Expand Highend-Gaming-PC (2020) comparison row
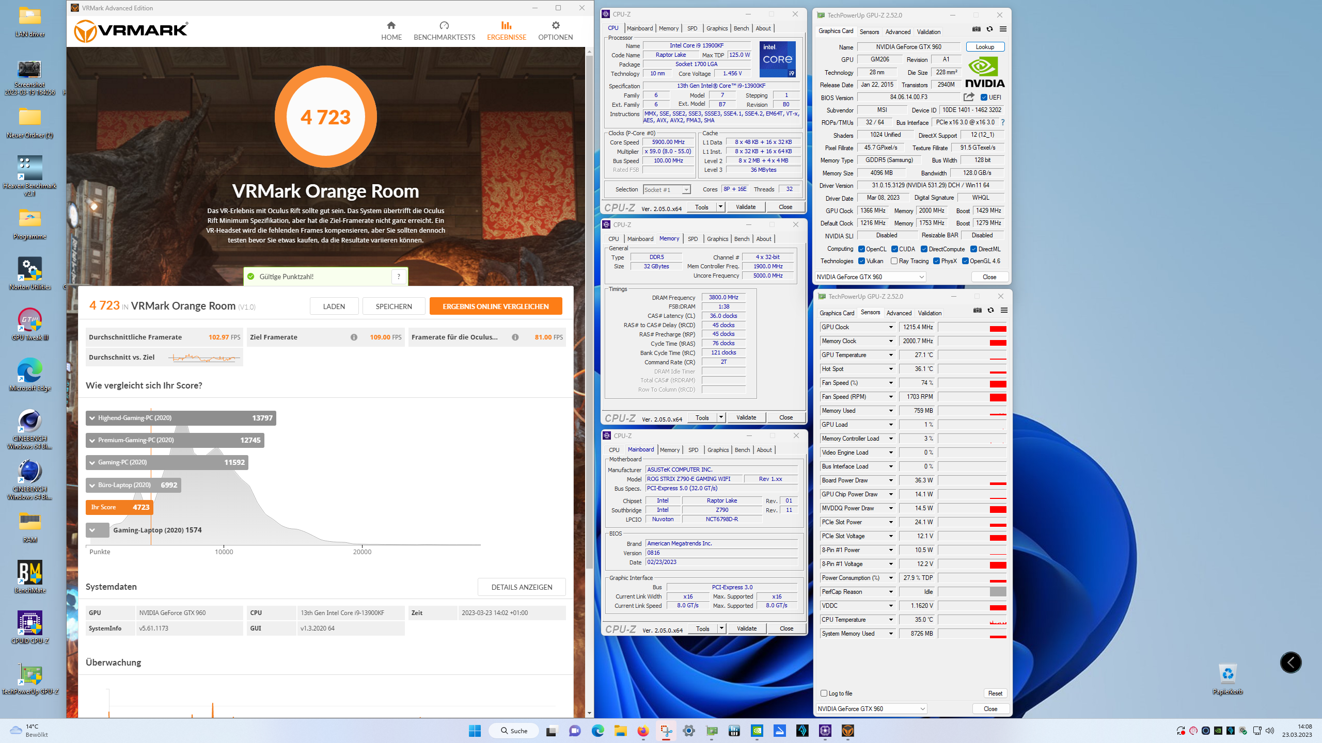This screenshot has width=1322, height=743. [181, 418]
